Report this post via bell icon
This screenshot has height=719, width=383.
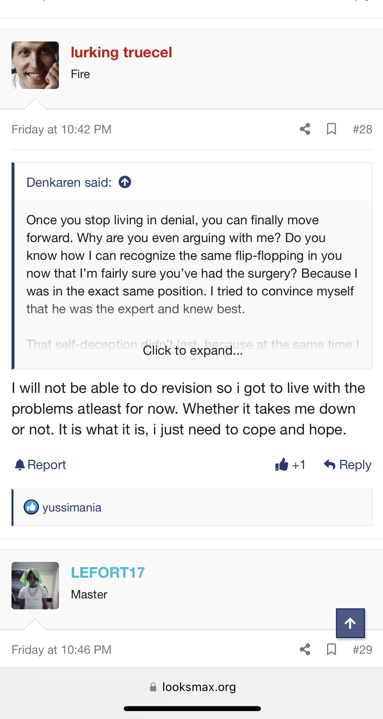point(40,465)
